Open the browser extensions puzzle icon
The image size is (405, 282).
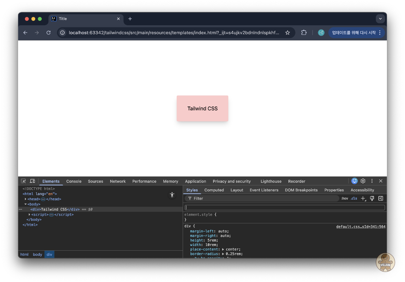(x=304, y=33)
